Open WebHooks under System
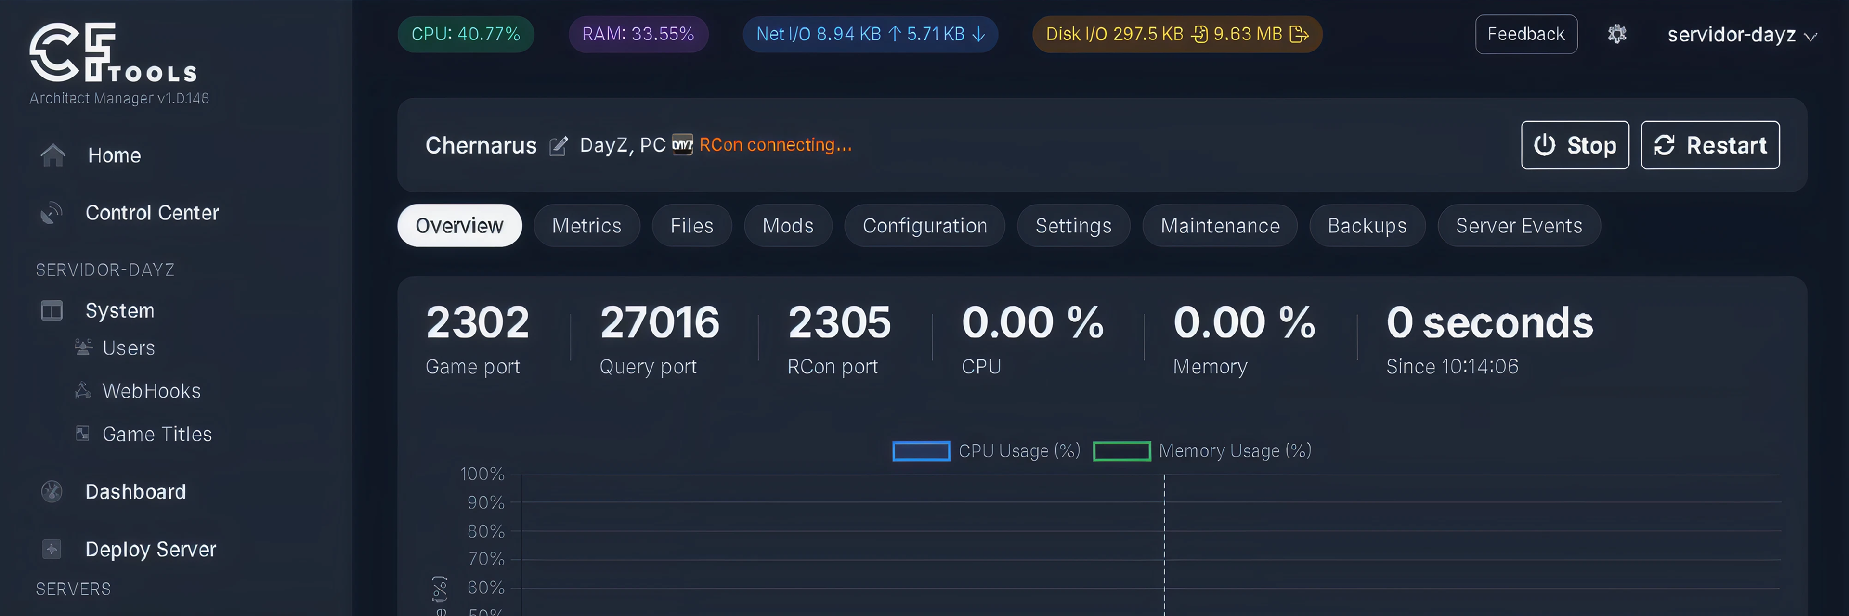This screenshot has height=616, width=1849. [152, 391]
